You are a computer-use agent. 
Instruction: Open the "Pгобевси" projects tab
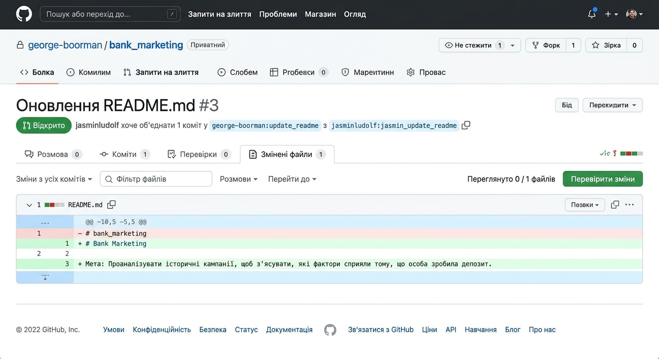pos(299,72)
